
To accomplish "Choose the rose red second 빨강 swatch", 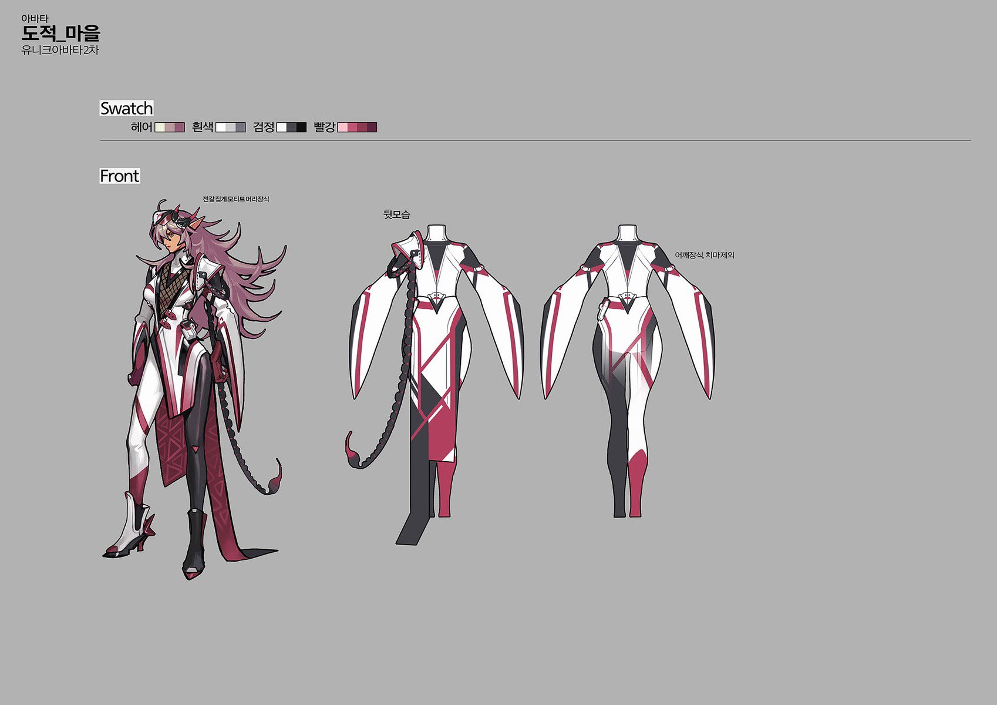I will [352, 127].
